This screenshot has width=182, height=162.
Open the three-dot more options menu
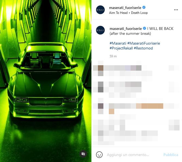coord(176,10)
